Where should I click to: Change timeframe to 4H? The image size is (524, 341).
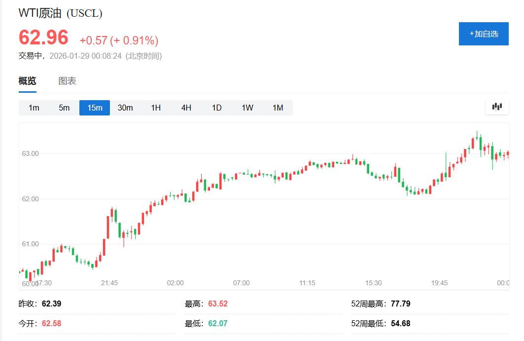coord(186,108)
